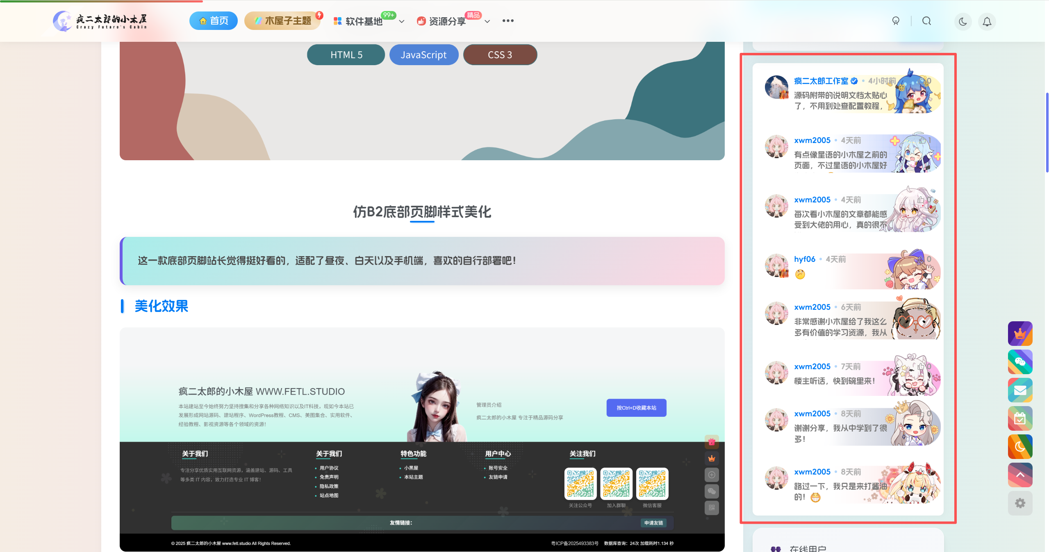
Task: Open the mail contact icon in right sidebar
Action: coord(1020,390)
